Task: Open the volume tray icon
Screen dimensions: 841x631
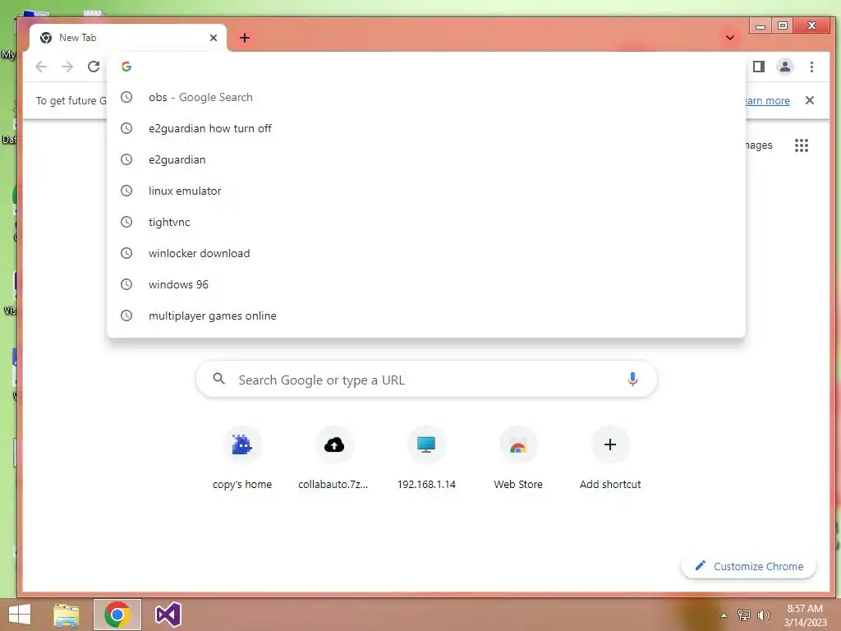Action: pos(764,615)
